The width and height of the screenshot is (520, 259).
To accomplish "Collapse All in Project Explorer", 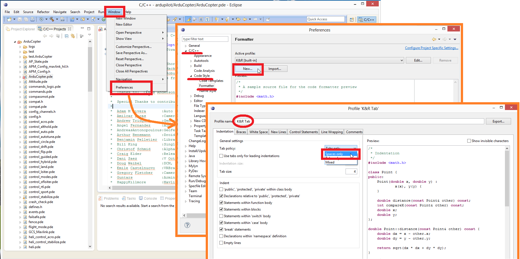I will point(66,36).
